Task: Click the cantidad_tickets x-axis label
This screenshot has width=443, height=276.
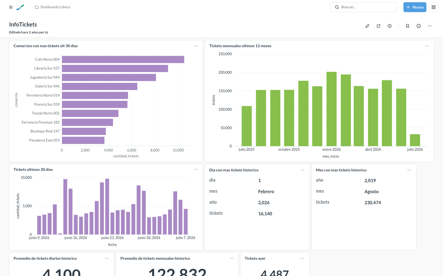Action: click(x=126, y=156)
